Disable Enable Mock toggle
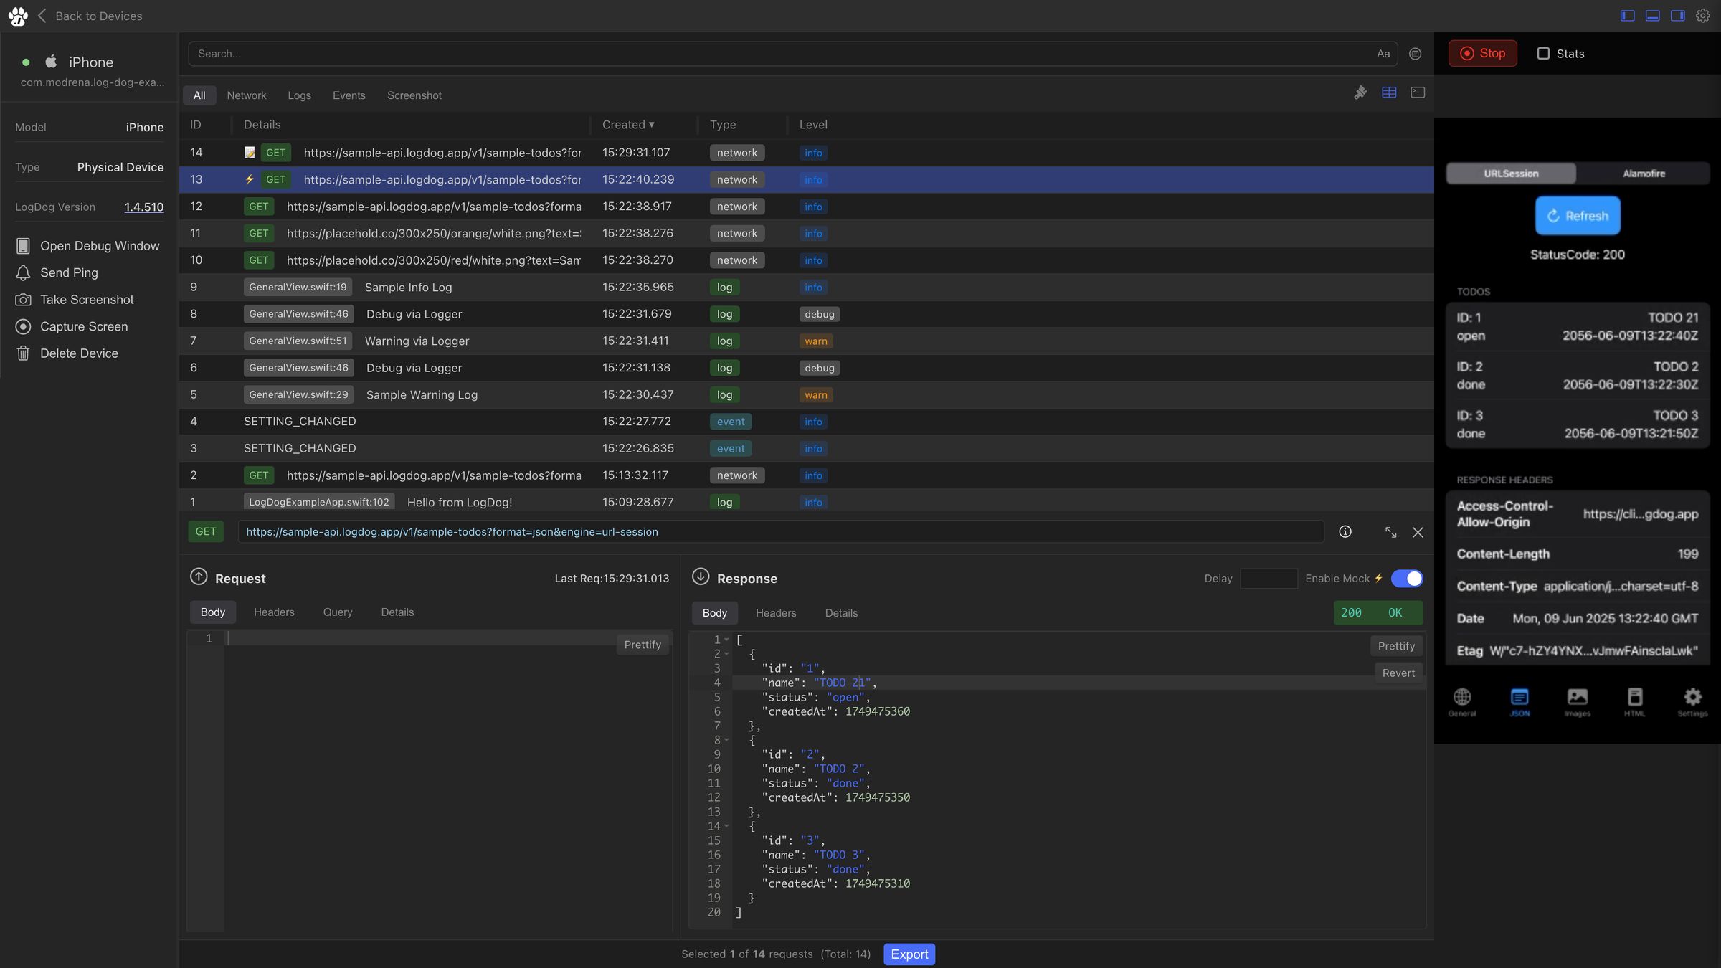Image resolution: width=1721 pixels, height=968 pixels. pyautogui.click(x=1406, y=578)
